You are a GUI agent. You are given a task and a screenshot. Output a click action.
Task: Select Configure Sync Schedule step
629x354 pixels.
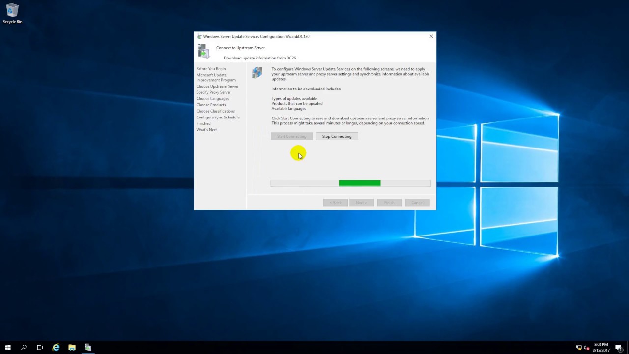point(218,118)
